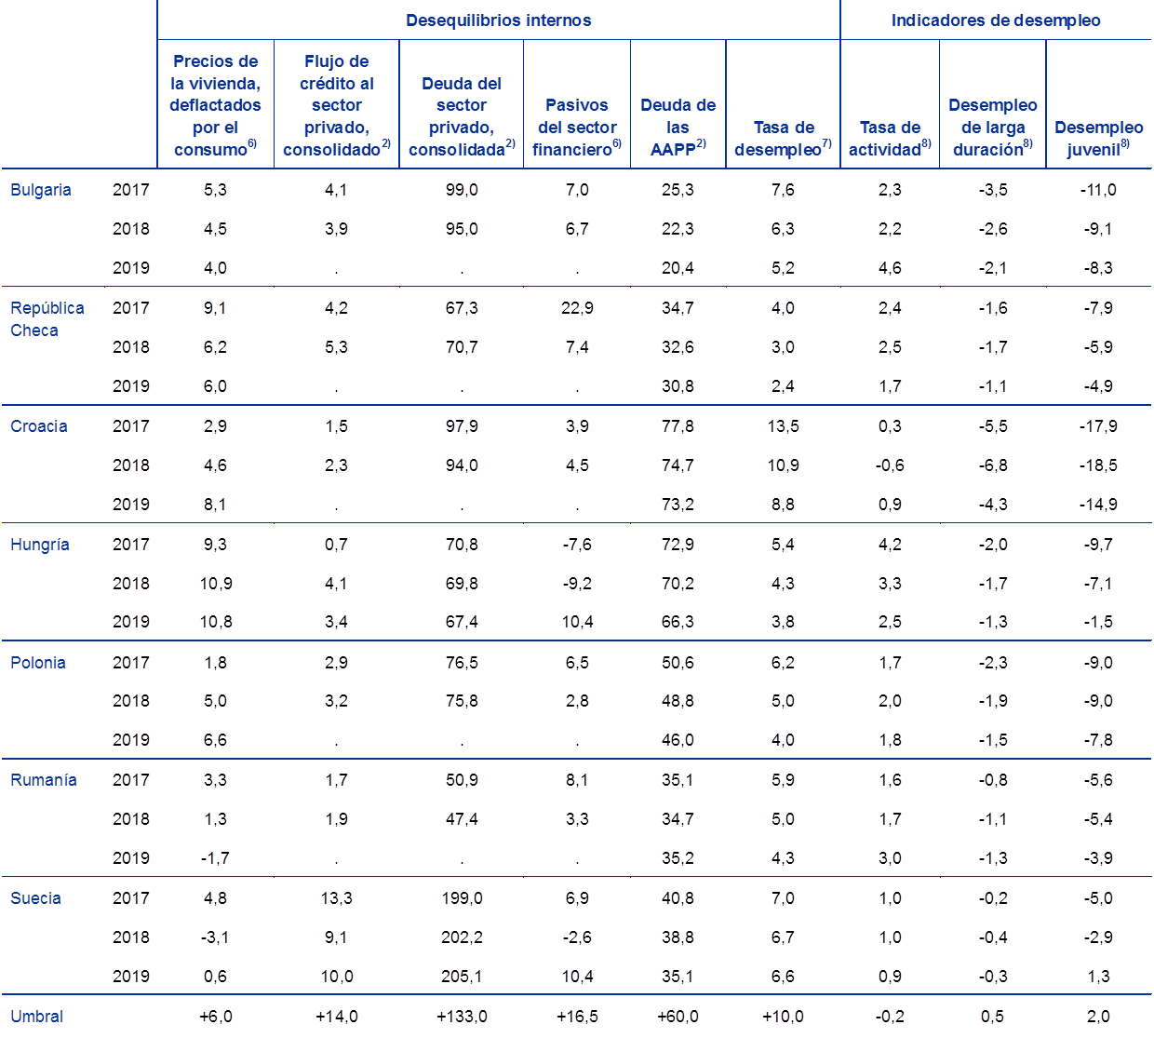Click the 'Precios de la vivienda' column header
Viewport: 1154px width, 1038px height.
click(215, 105)
